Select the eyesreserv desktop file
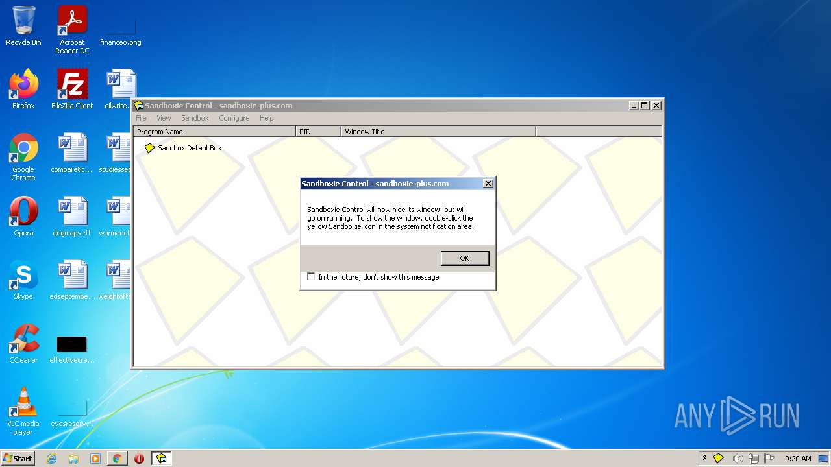The height and width of the screenshot is (467, 831). click(72, 413)
